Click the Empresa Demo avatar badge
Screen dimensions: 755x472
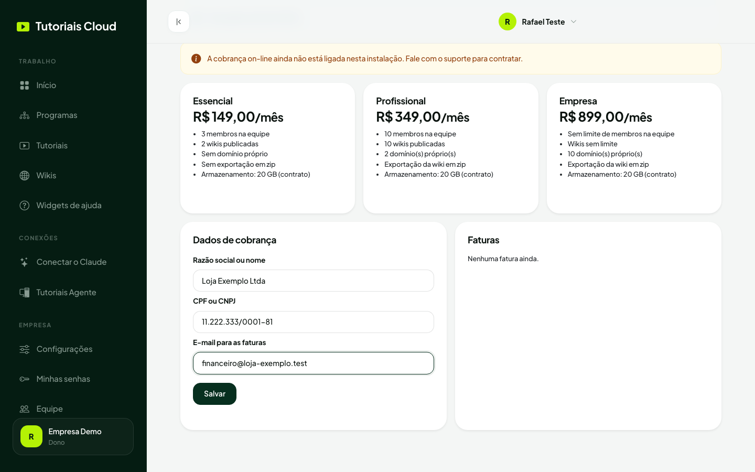tap(31, 436)
